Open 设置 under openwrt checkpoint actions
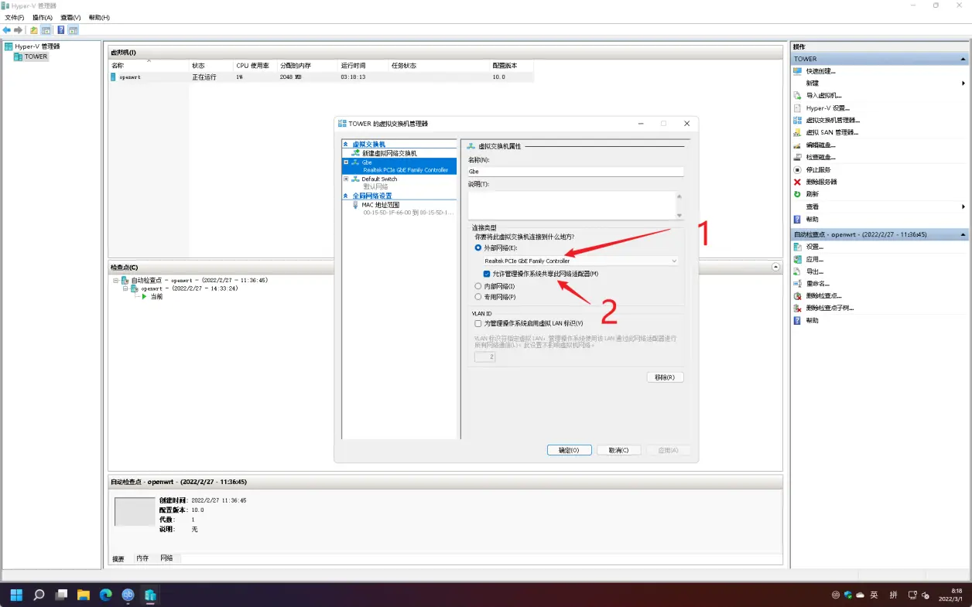Image resolution: width=972 pixels, height=607 pixels. 814,247
